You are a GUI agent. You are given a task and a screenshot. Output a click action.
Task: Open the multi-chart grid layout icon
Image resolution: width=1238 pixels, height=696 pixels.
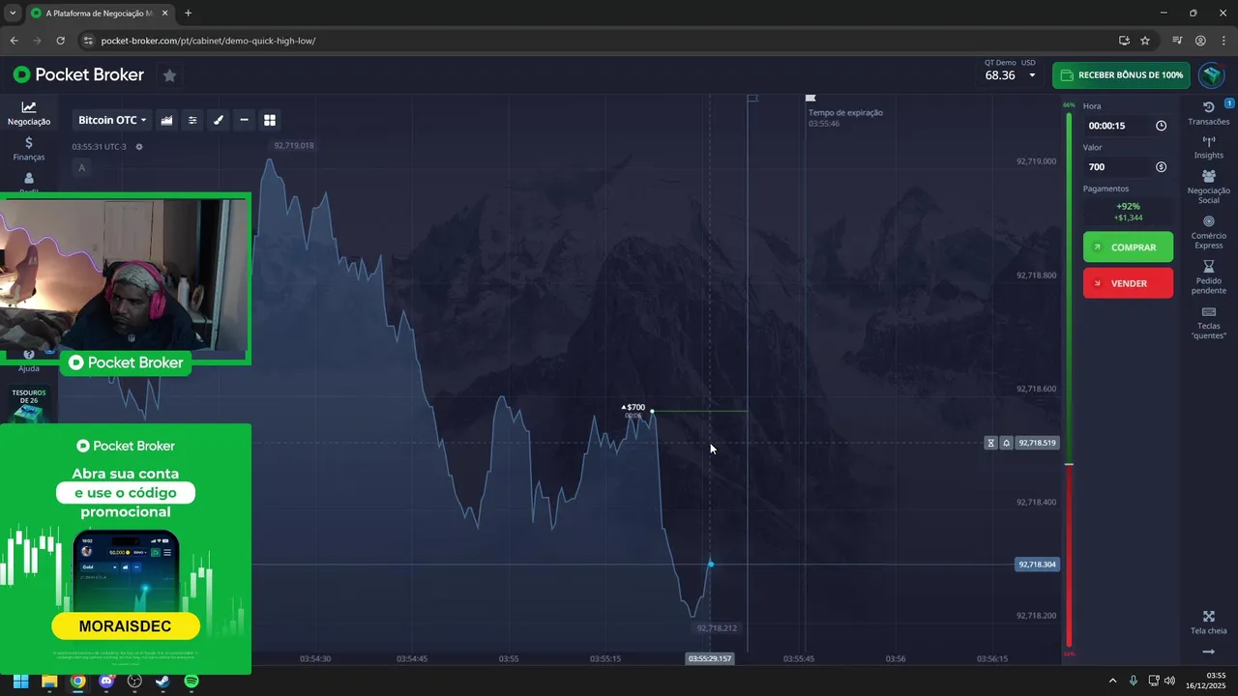click(x=270, y=120)
